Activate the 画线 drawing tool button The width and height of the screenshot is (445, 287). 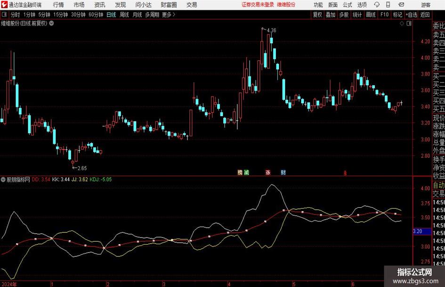tap(371, 15)
